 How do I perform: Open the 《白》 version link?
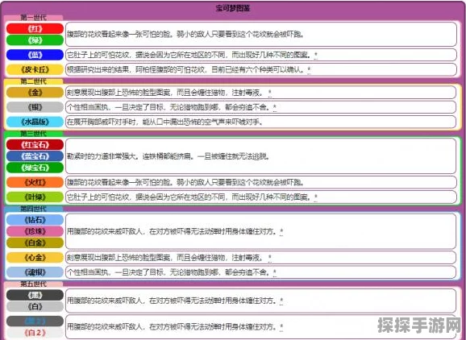[35, 306]
